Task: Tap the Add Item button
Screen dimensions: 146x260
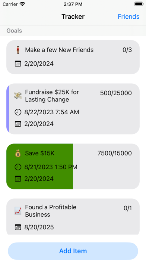Action: [73, 251]
